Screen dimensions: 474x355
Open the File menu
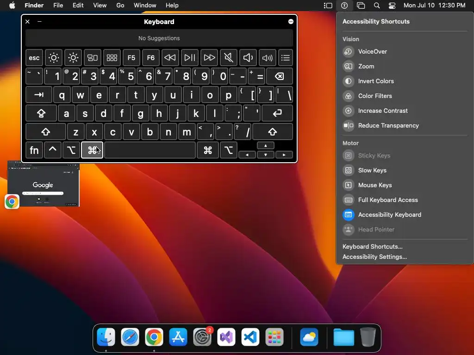pos(58,5)
